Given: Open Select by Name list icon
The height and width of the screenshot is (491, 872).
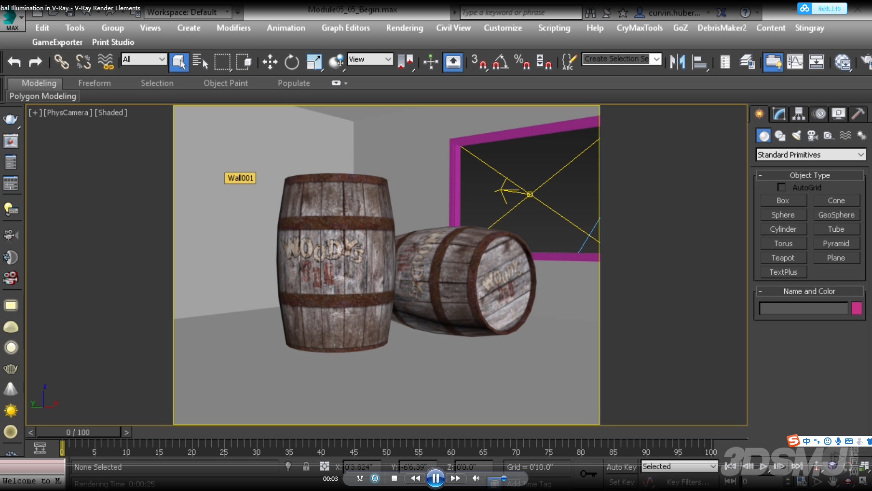Looking at the screenshot, I should (200, 62).
